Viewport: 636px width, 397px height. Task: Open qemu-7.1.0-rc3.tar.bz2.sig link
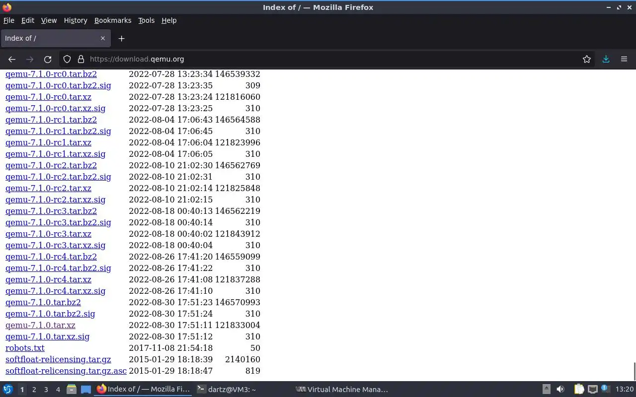coord(58,222)
